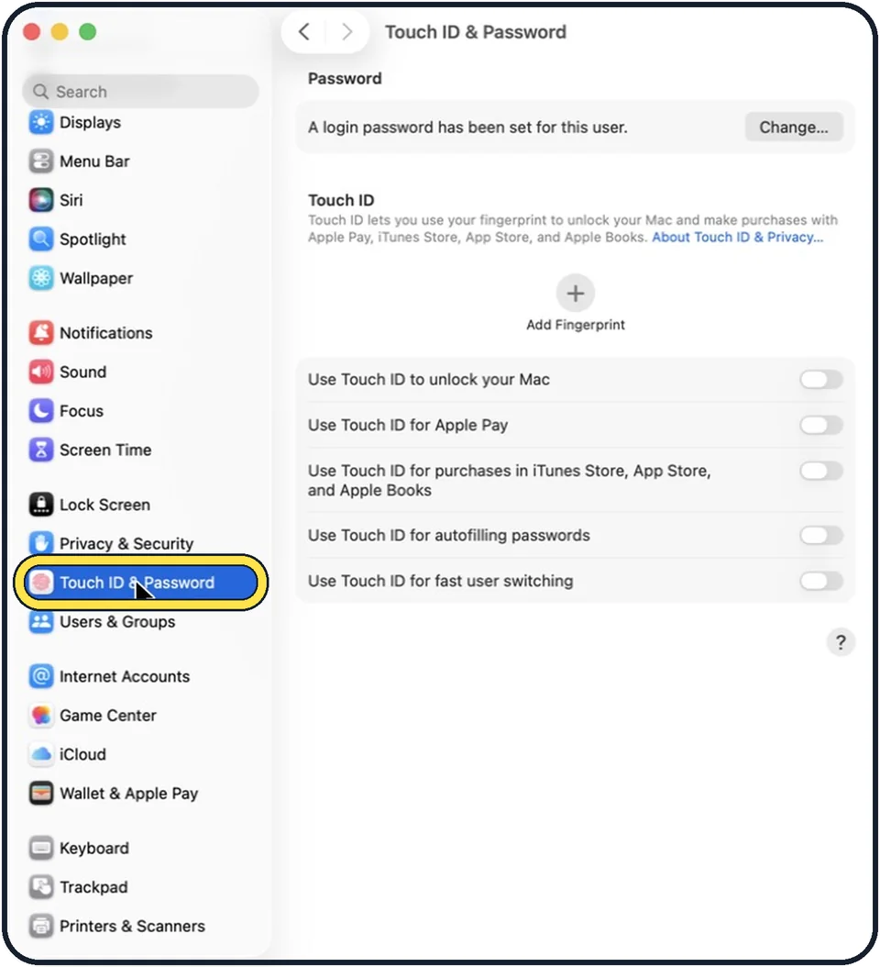Image resolution: width=880 pixels, height=967 pixels.
Task: Click the Internet Accounts @ icon
Action: pyautogui.click(x=41, y=676)
